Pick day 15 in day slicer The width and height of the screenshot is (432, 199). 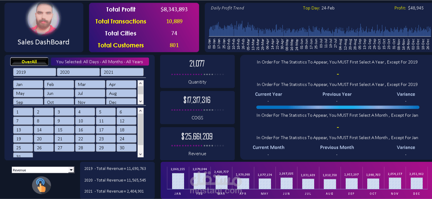click(x=64, y=130)
